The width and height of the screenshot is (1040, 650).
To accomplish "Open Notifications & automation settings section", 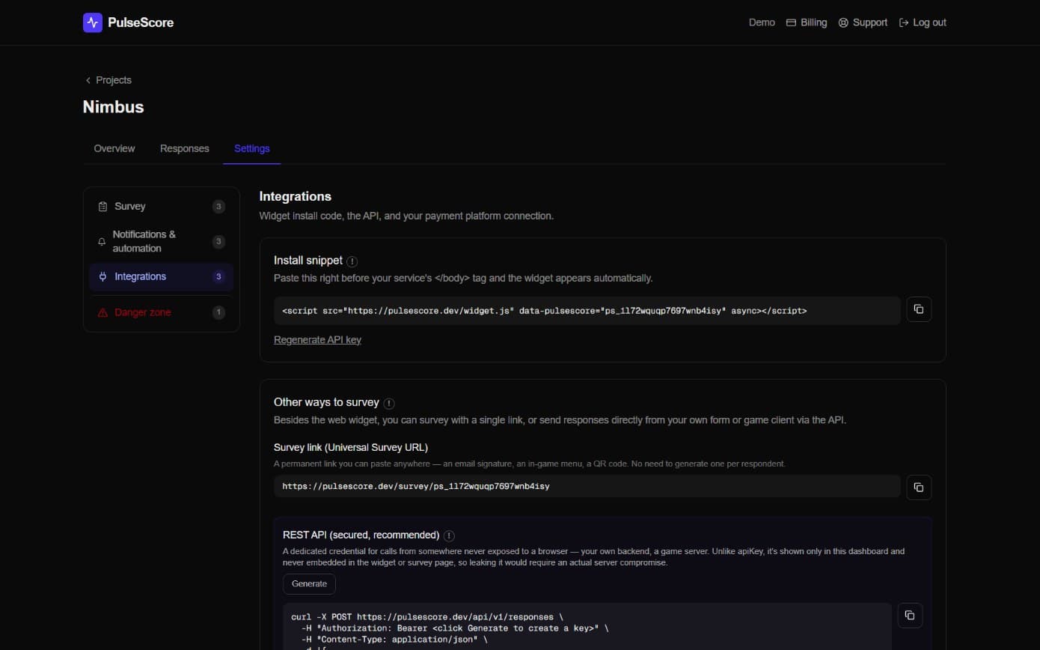I will [x=161, y=241].
